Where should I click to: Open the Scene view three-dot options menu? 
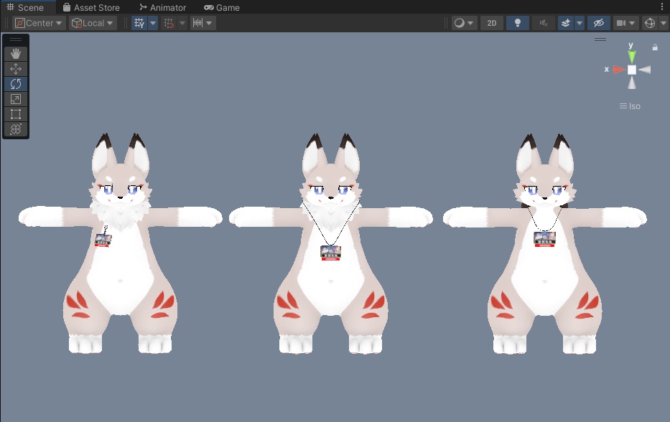[x=662, y=7]
